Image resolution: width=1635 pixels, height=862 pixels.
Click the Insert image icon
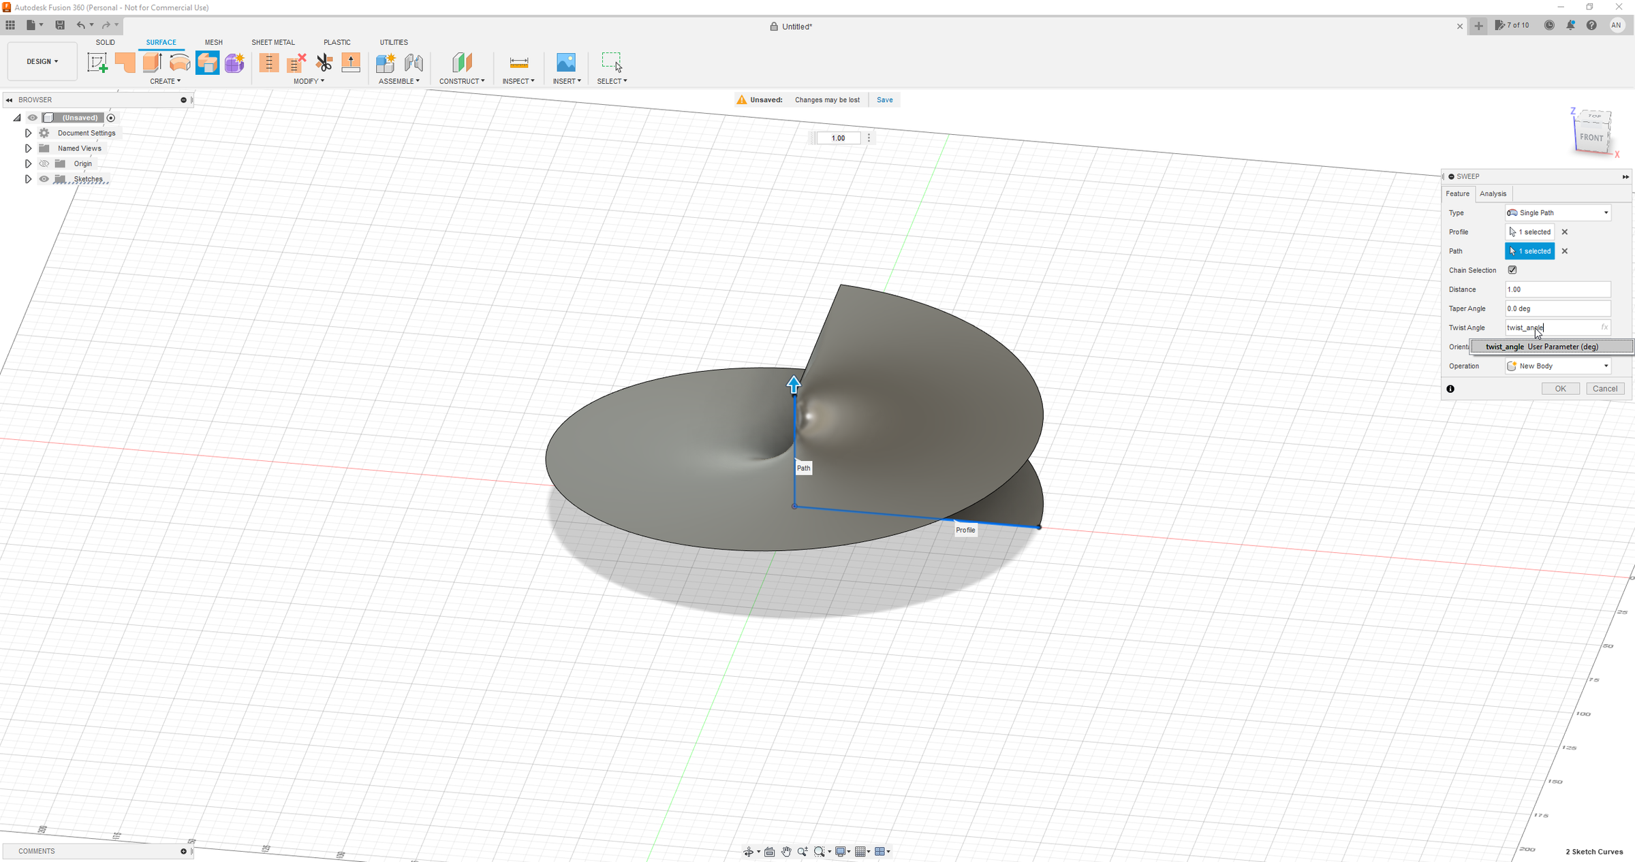565,63
